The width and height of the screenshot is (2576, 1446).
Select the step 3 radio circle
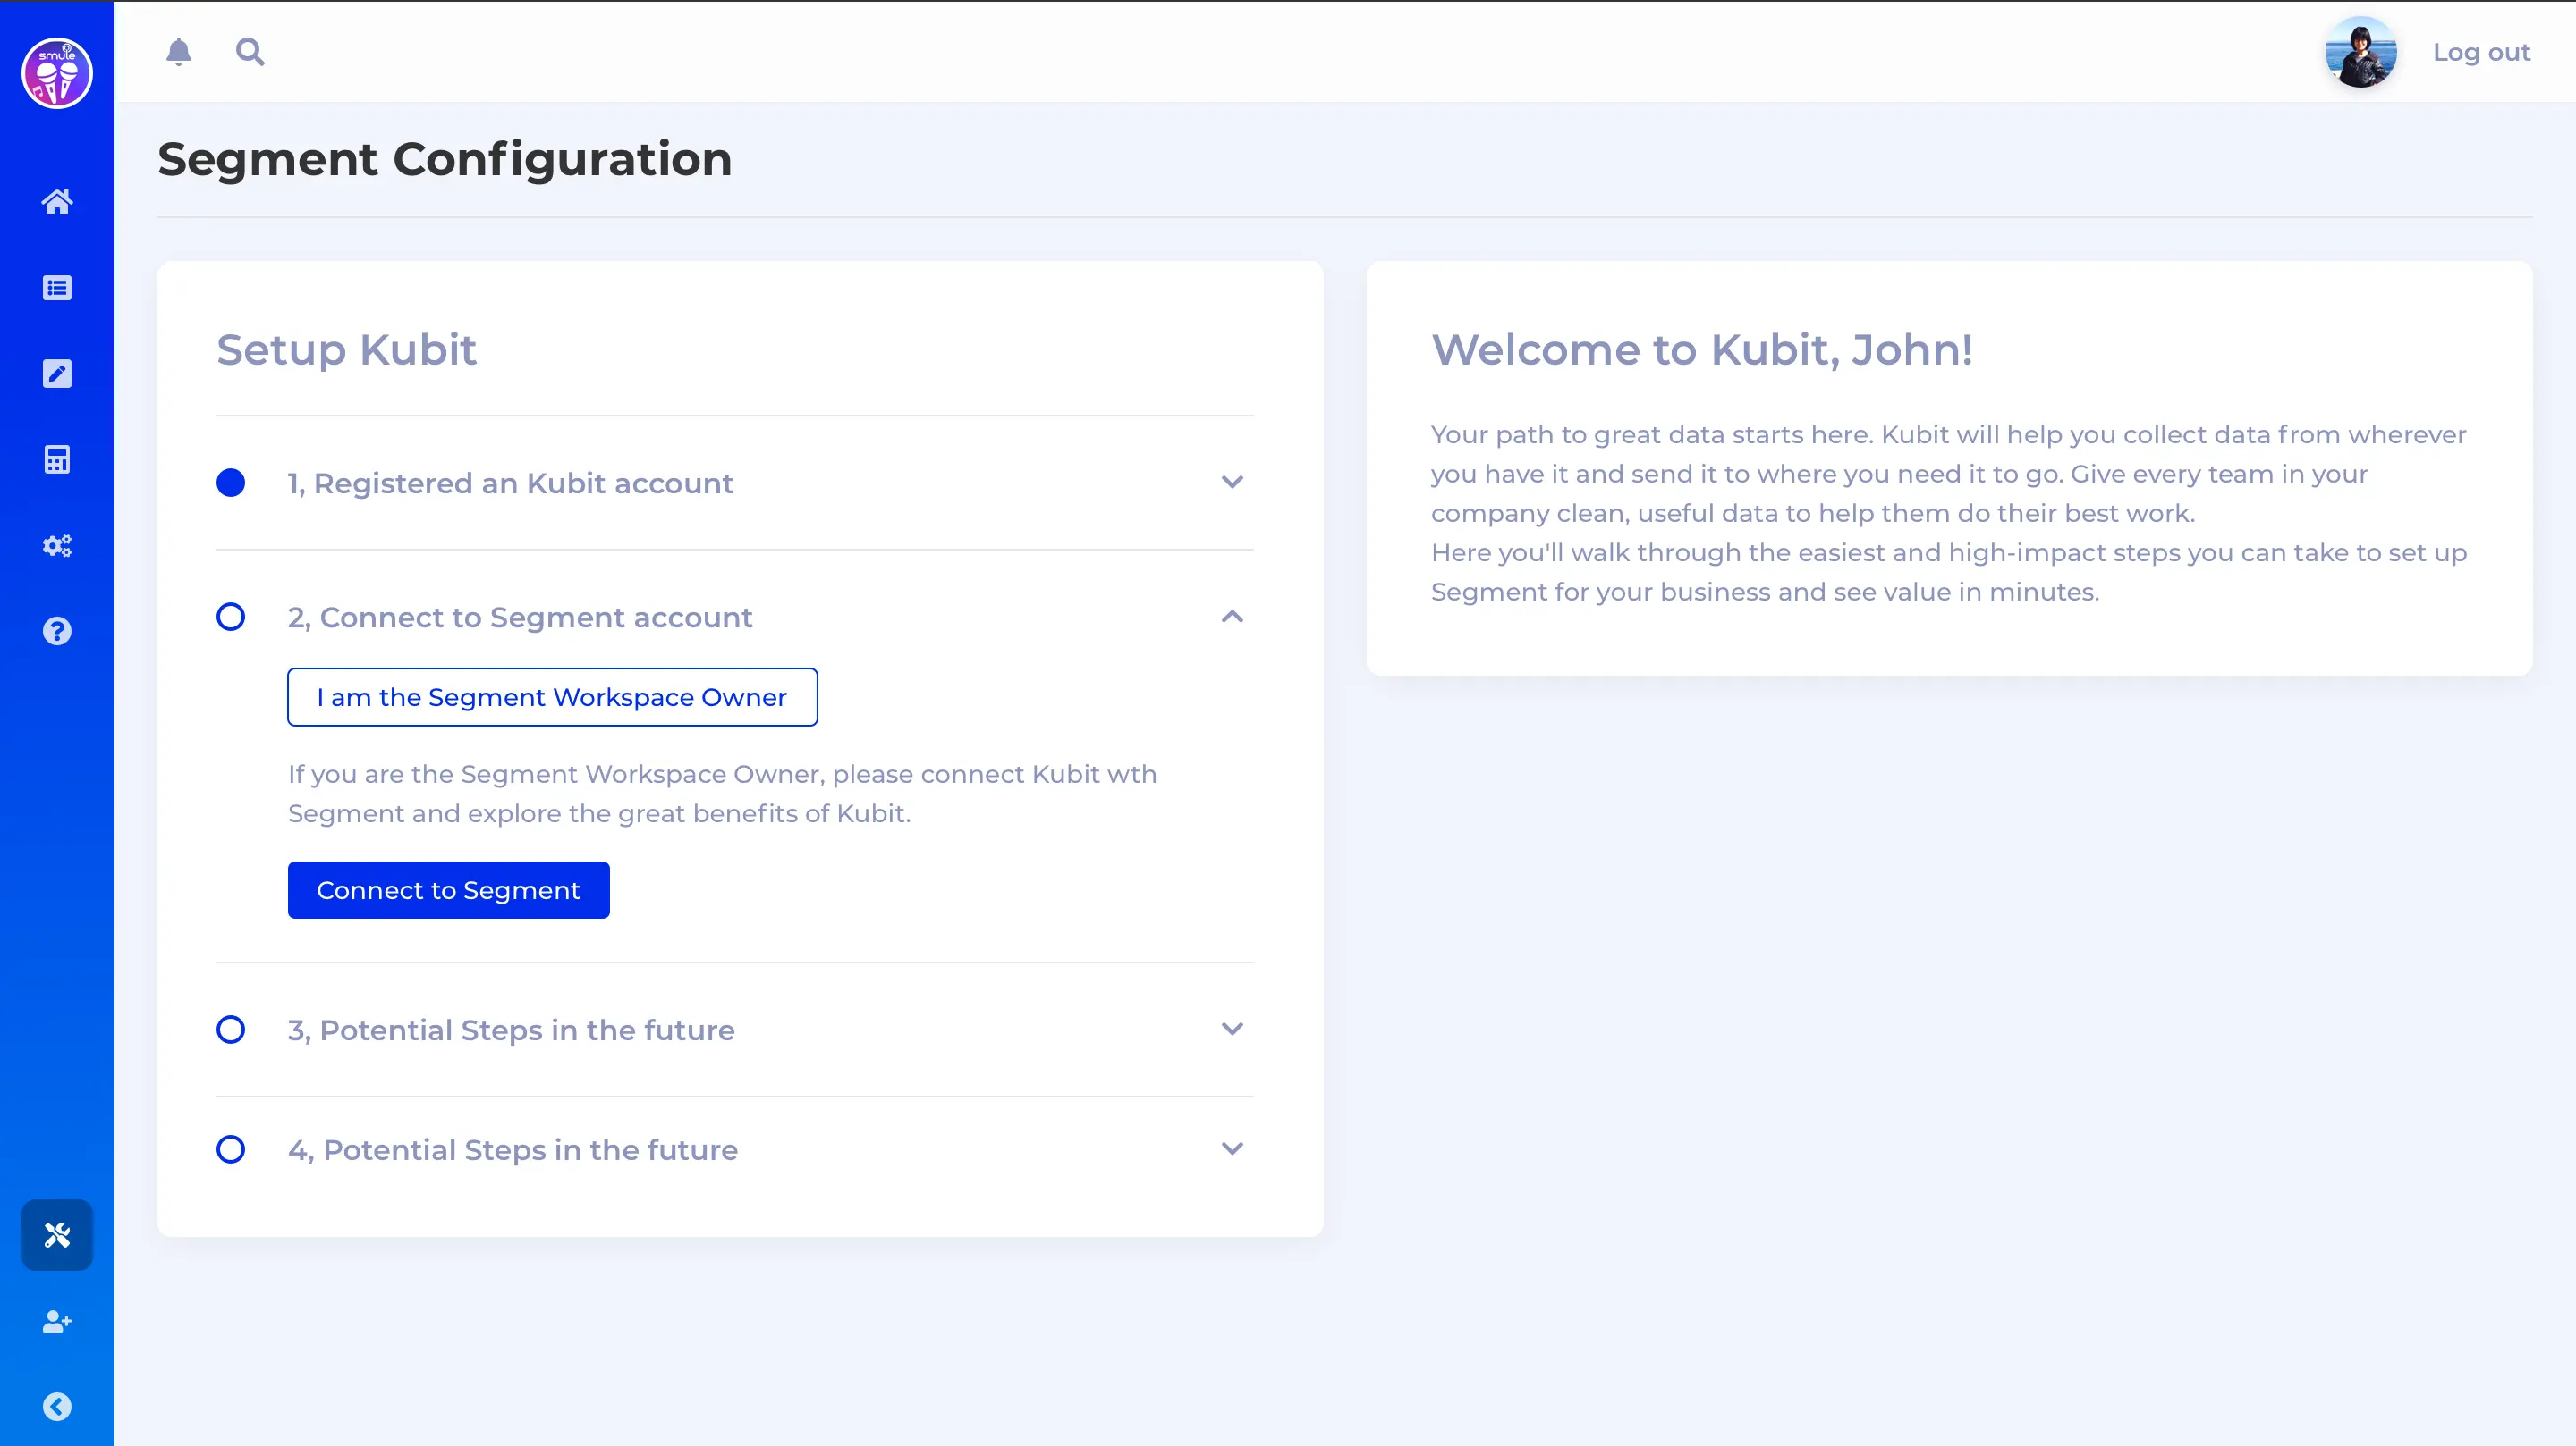click(231, 1030)
